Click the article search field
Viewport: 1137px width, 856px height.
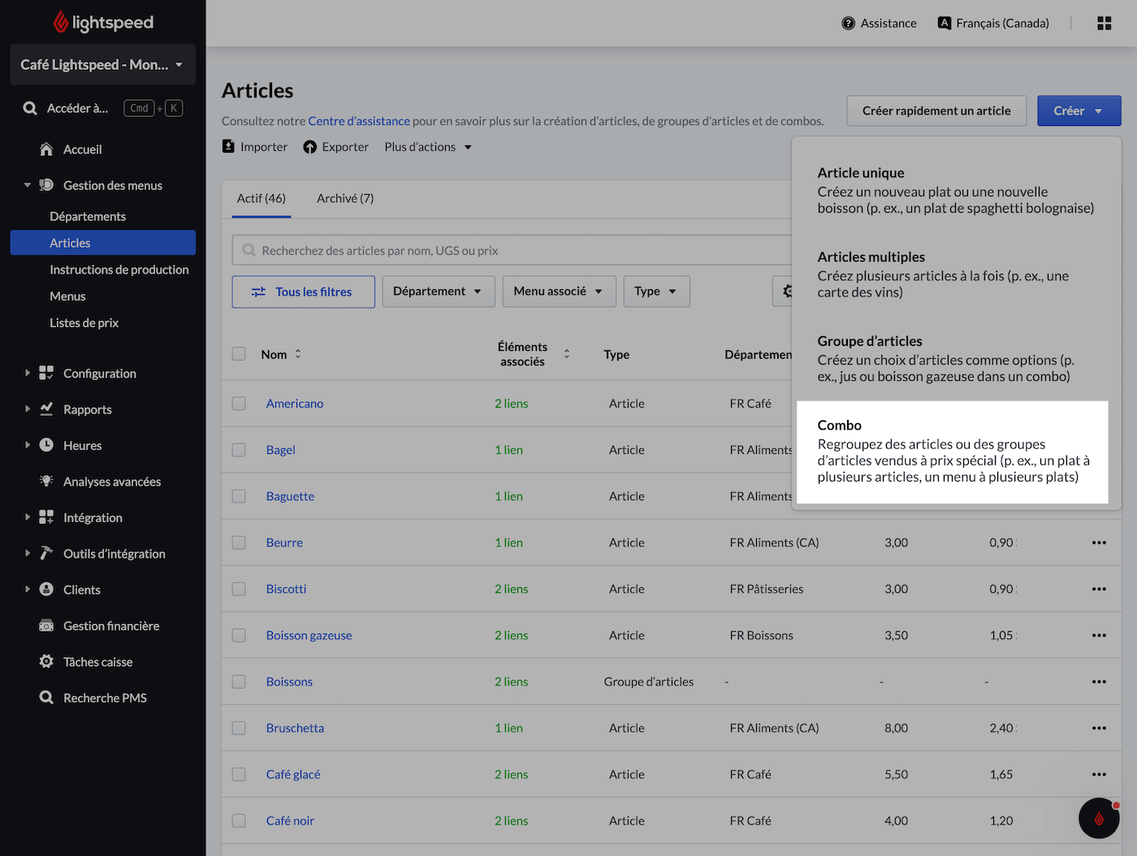(x=512, y=250)
